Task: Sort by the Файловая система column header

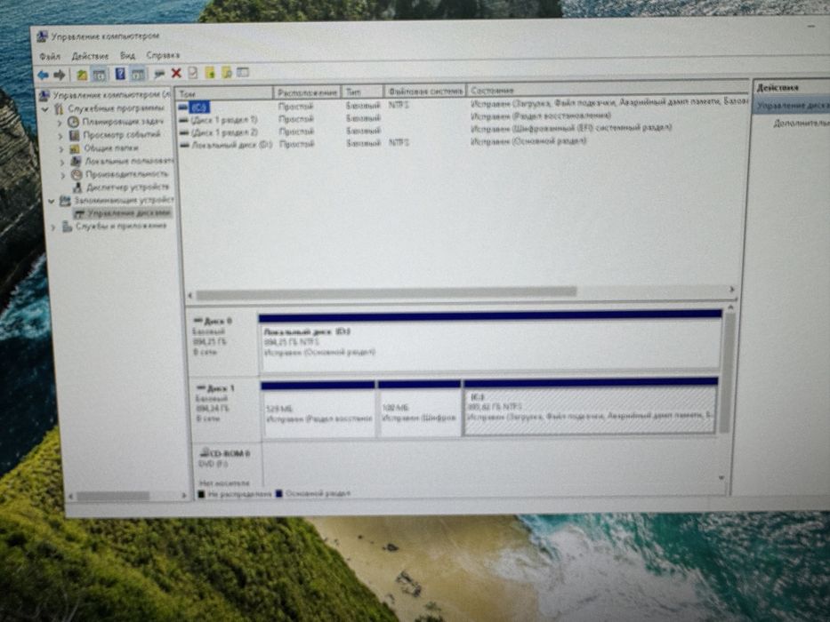Action: [x=425, y=91]
